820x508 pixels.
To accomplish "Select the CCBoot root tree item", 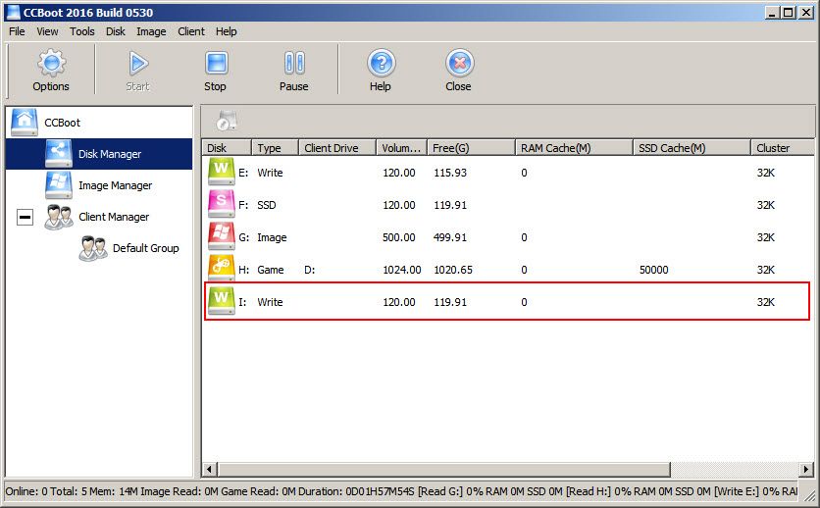I will coord(62,123).
